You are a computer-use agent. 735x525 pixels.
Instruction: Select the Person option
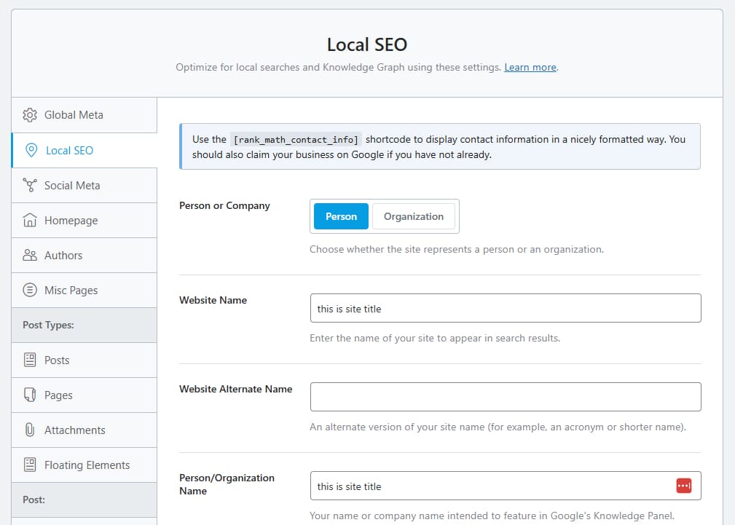[340, 216]
